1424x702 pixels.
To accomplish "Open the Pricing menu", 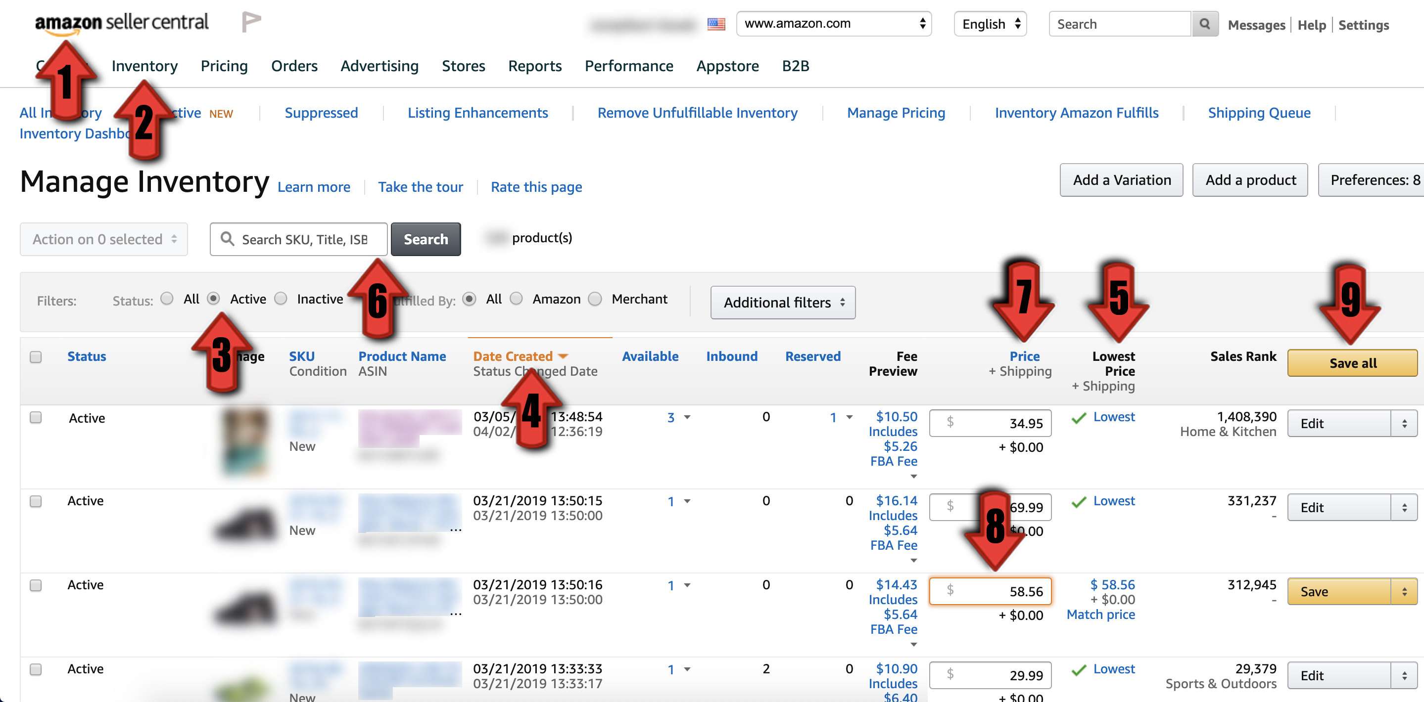I will 225,66.
